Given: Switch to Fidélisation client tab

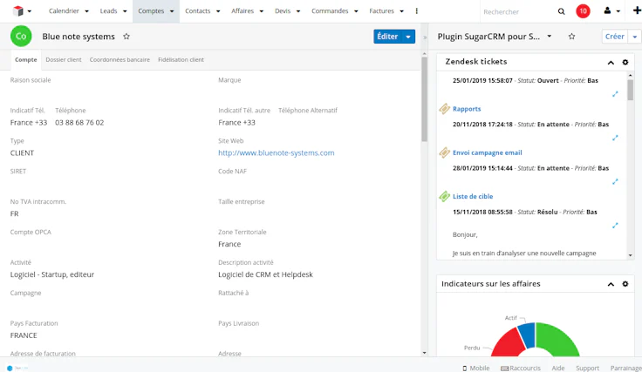Looking at the screenshot, I should 181,60.
